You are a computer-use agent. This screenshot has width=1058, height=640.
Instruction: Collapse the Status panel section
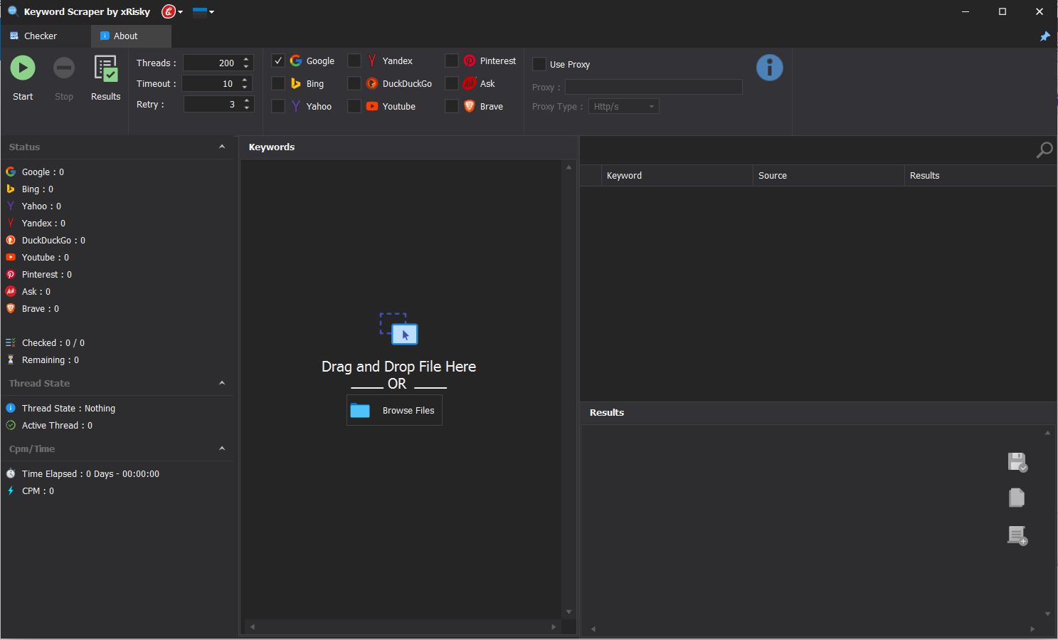point(222,147)
